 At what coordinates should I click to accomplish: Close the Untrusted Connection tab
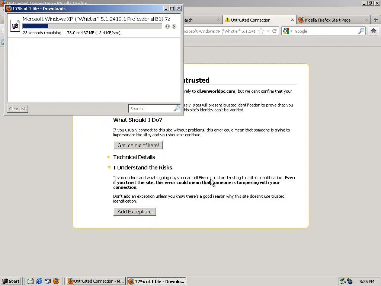tap(292, 20)
